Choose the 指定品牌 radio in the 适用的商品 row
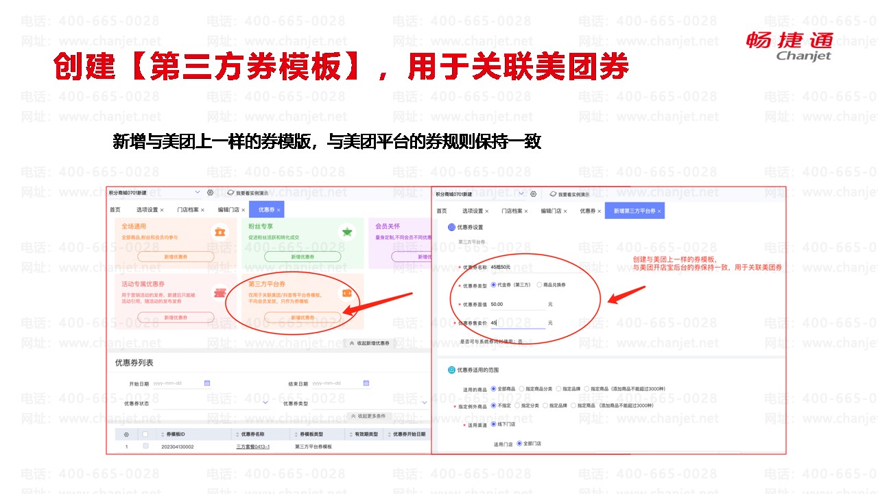The height and width of the screenshot is (494, 878). 558,389
